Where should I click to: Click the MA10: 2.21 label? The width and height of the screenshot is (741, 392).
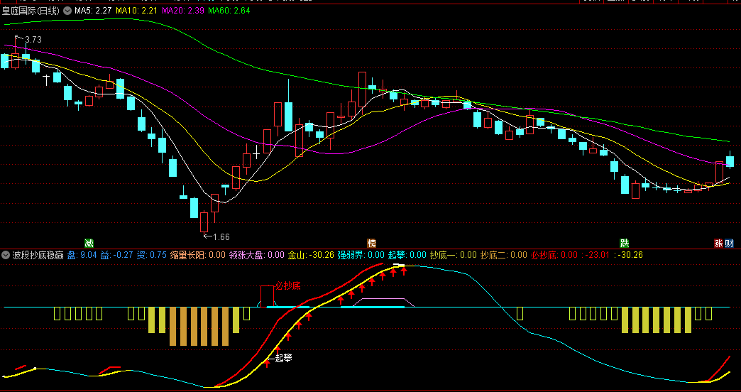click(x=136, y=11)
